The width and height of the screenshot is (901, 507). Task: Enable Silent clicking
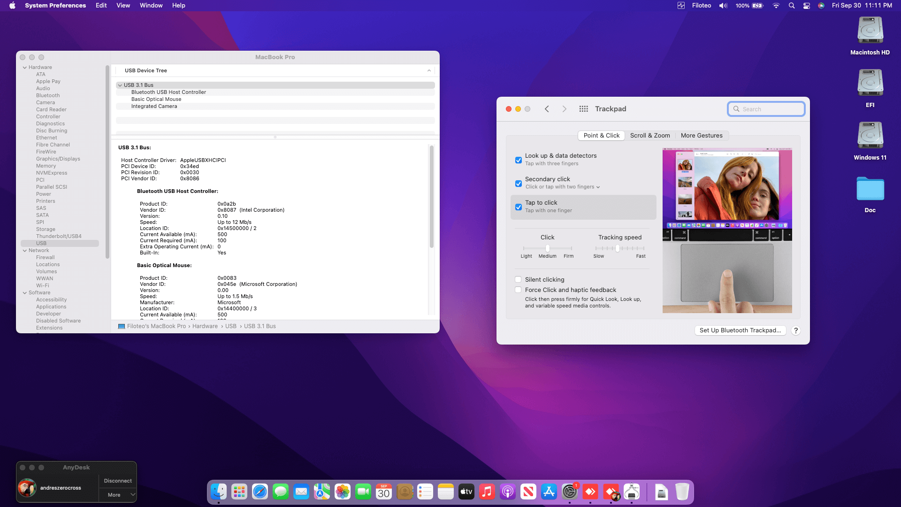coord(518,279)
